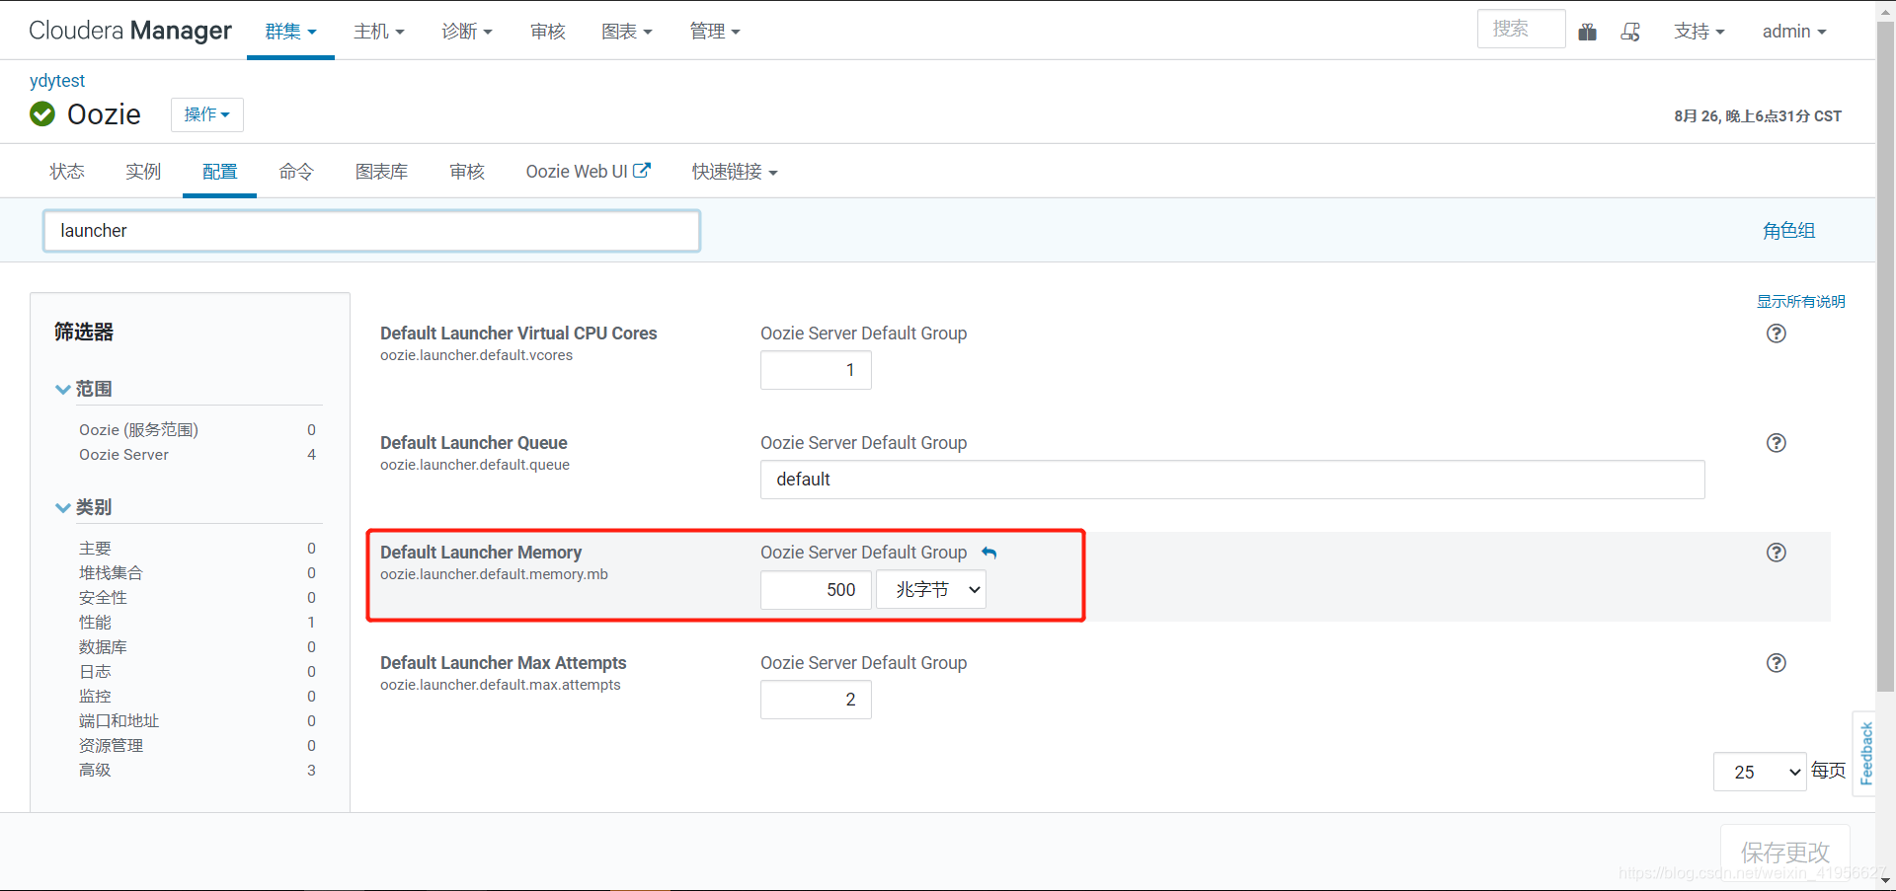Screen dimensions: 1896x891
Task: Click the green Oozie health status icon
Action: coord(42,114)
